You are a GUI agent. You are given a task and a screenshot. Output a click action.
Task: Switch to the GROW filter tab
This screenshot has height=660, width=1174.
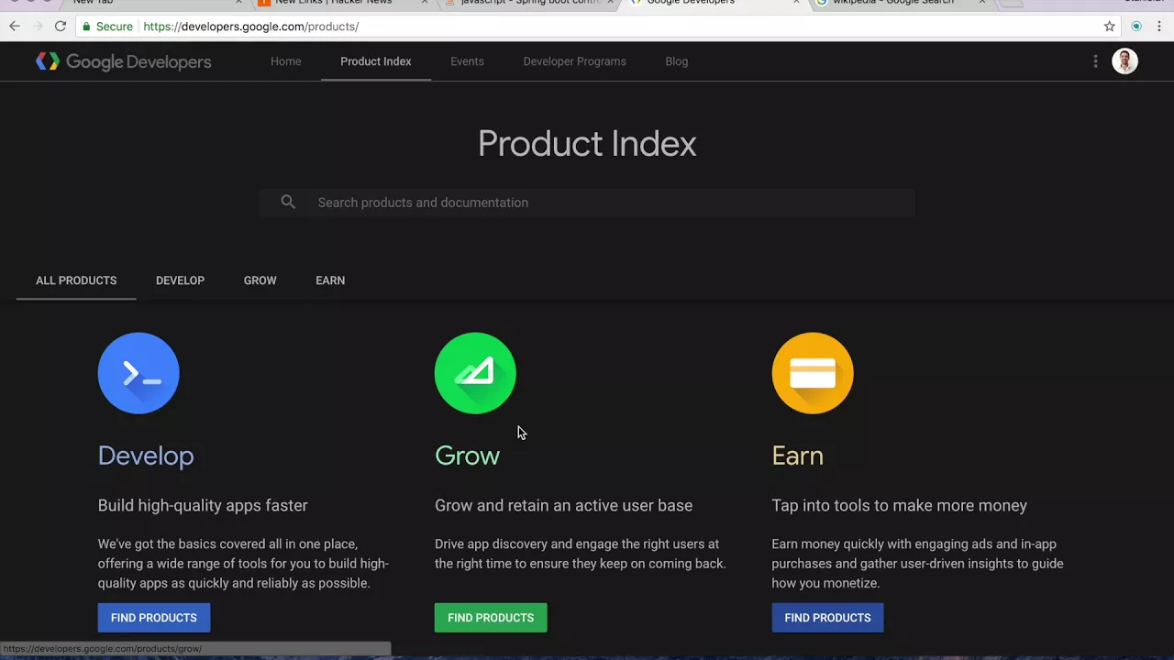pyautogui.click(x=260, y=280)
